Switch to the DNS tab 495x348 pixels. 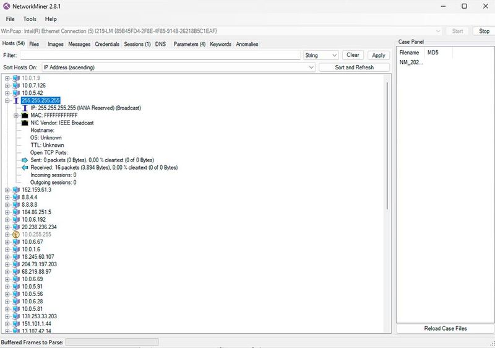click(160, 44)
